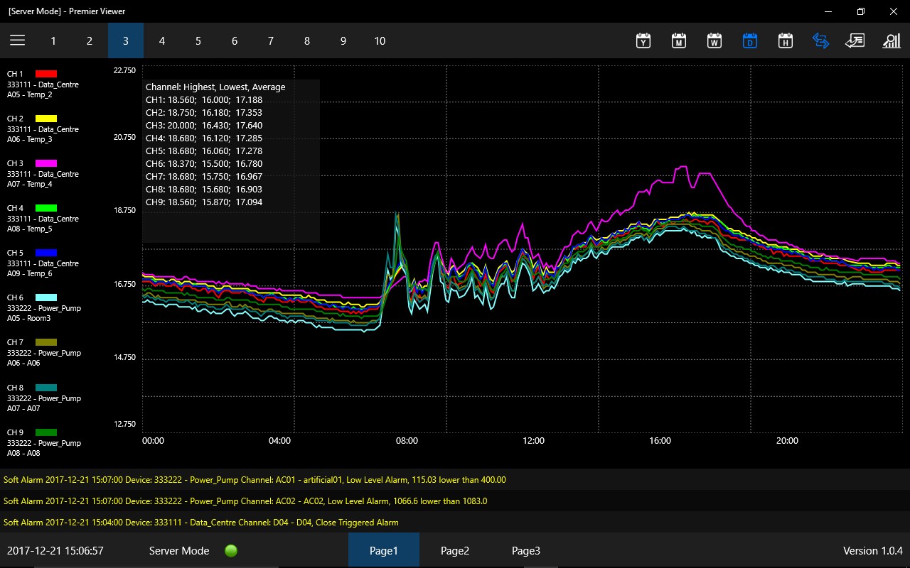
Task: Click the CH 3 magenta color swatch
Action: tap(45, 163)
